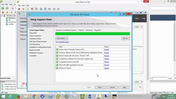Viewport: 176px width, 99px height.
Task: Open Passed status for Fusion Active Template Library
Action: click(106, 50)
